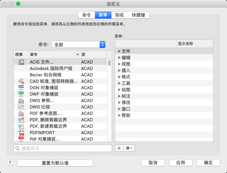Click the DWF 对象捕捉 icon

coord(21,94)
